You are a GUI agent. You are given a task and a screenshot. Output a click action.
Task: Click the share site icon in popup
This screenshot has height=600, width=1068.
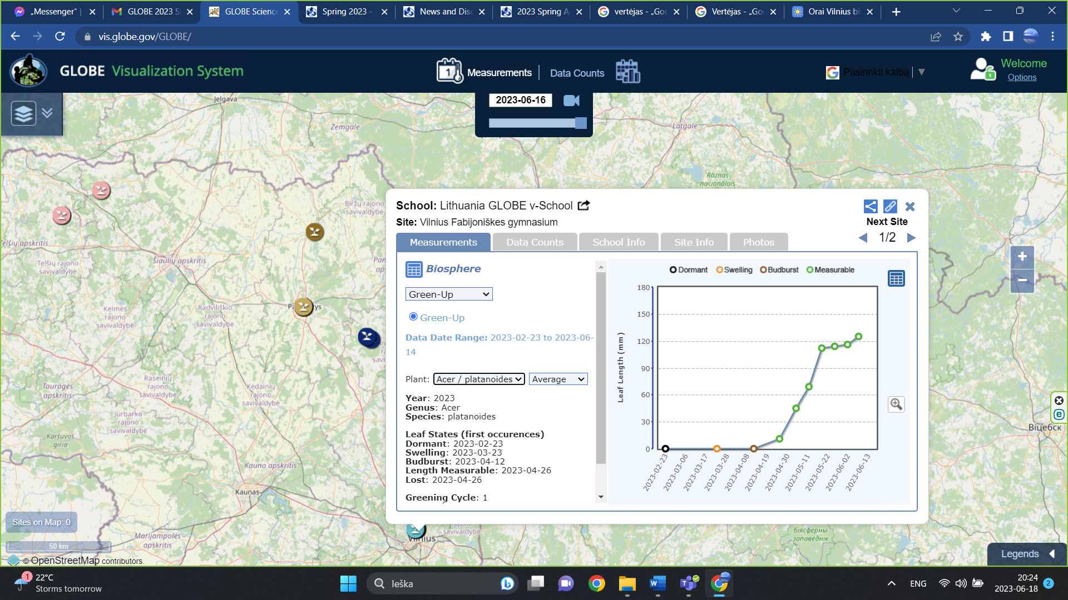[871, 207]
